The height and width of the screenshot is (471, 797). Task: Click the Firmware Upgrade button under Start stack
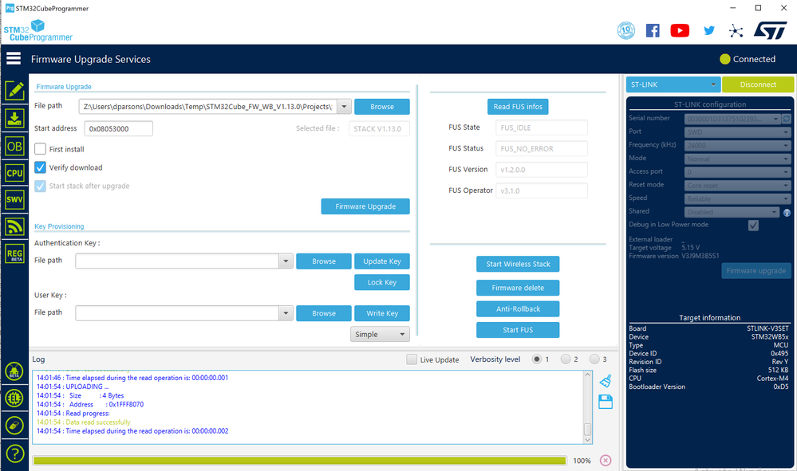click(365, 206)
